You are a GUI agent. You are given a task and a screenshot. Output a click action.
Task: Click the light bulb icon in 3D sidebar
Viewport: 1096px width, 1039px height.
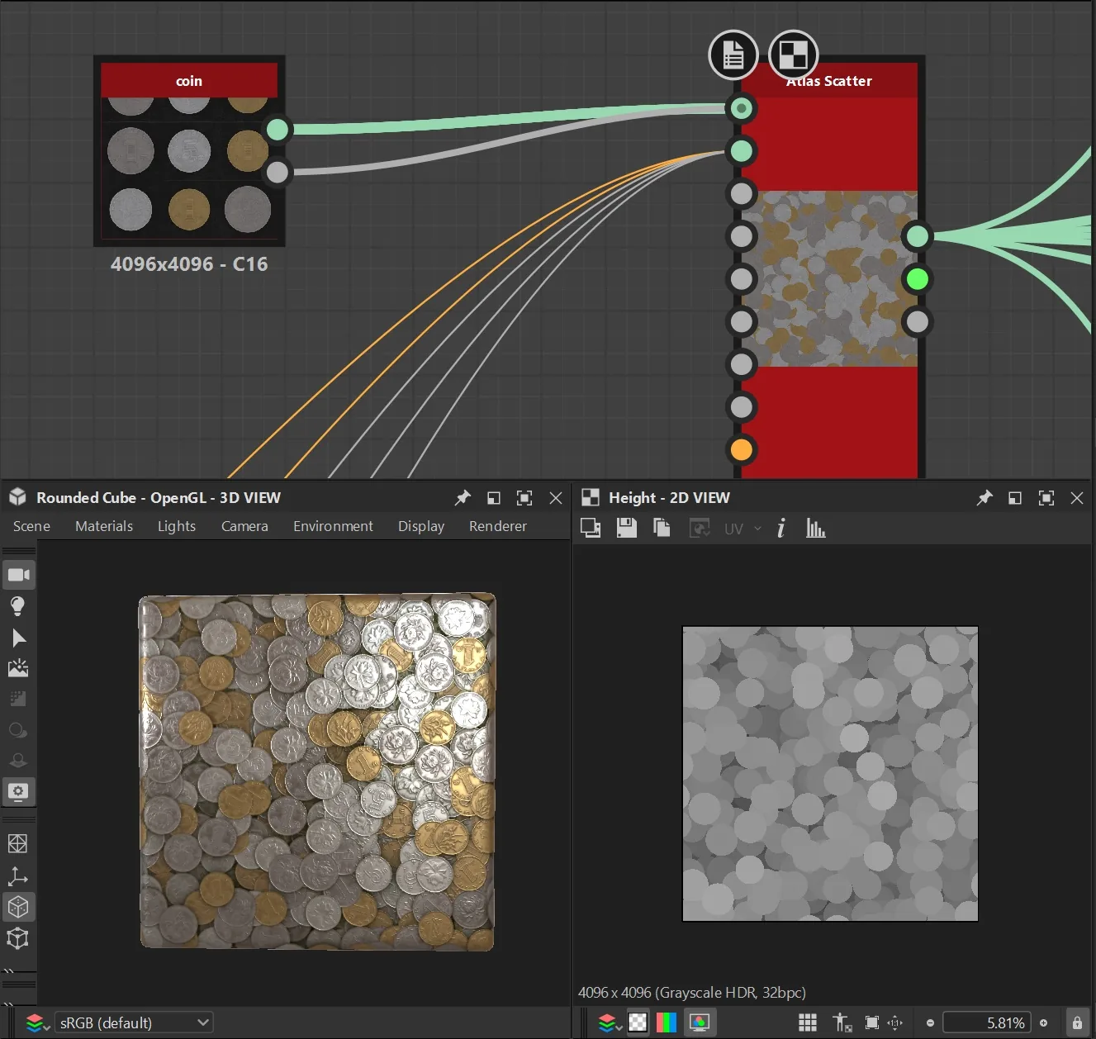tap(17, 606)
